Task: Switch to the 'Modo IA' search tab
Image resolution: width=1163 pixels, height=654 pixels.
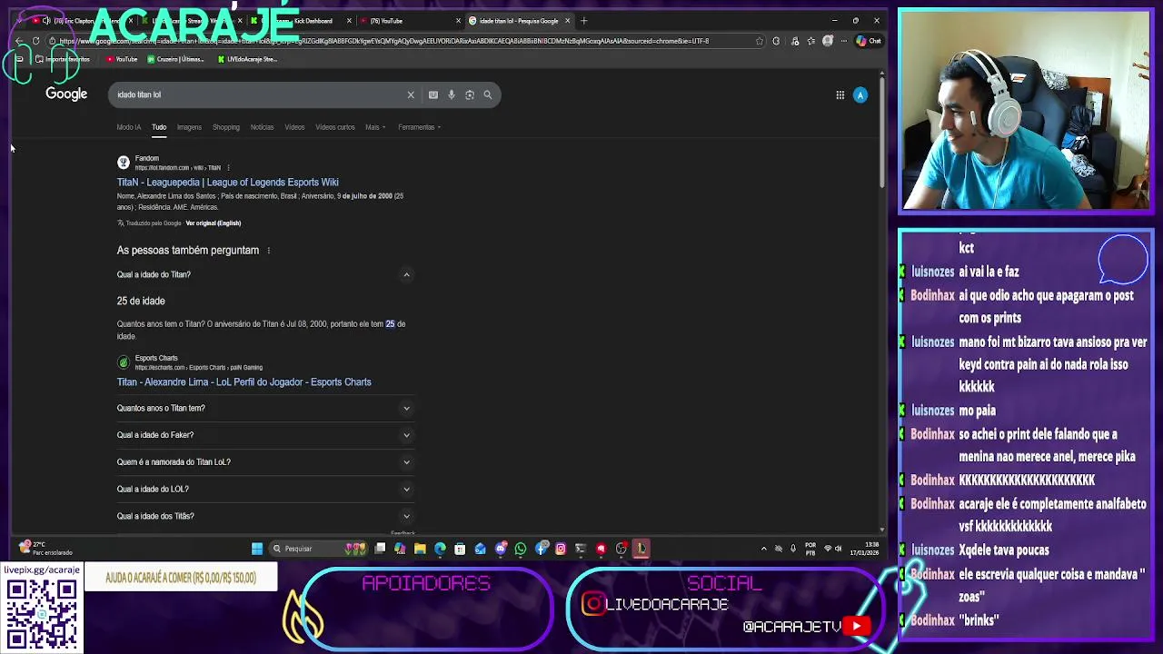Action: 129,127
